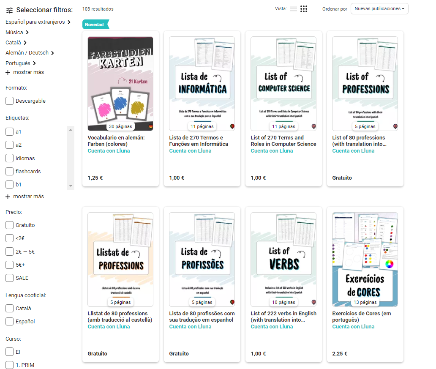436x369 pixels.
Task: Check the Gratuito price filter
Action: tap(9, 225)
